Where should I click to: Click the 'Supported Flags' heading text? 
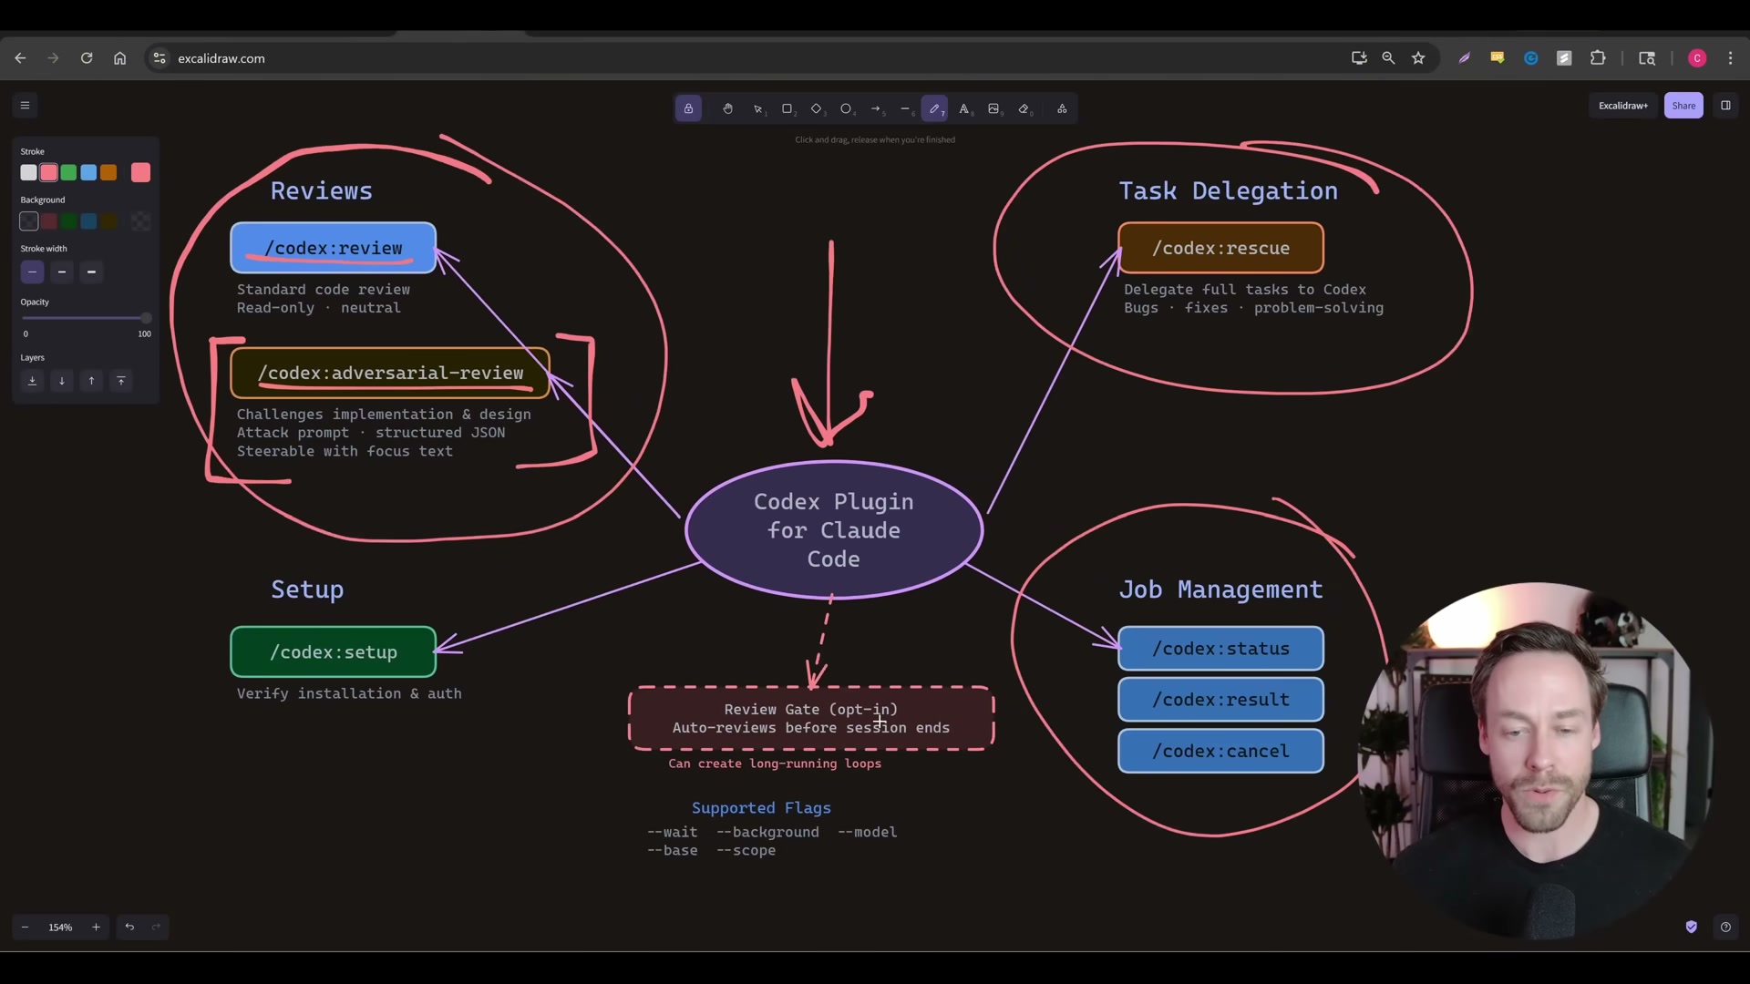761,808
